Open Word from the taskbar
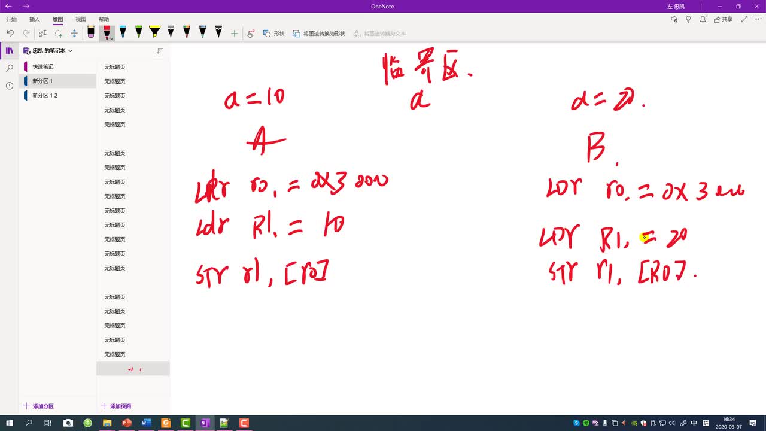This screenshot has height=431, width=766. (x=146, y=423)
